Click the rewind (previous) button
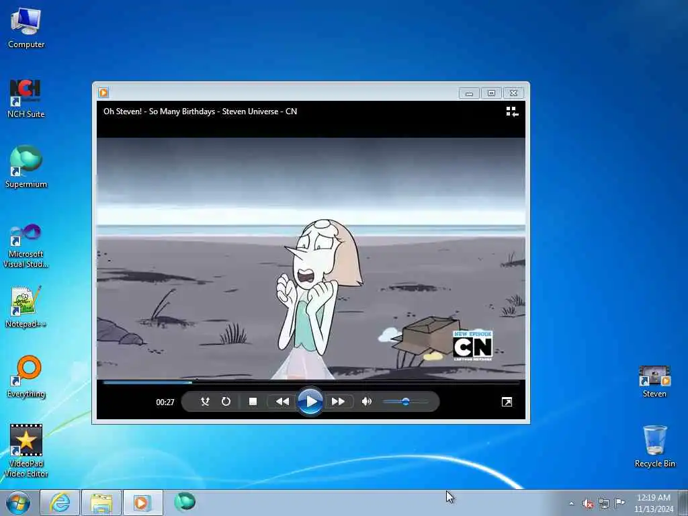Screen dimensions: 688x516 pyautogui.click(x=282, y=402)
